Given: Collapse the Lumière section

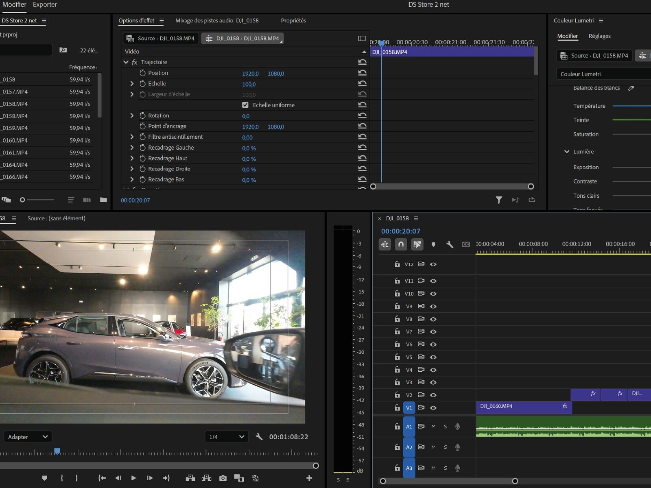Looking at the screenshot, I should tap(566, 152).
